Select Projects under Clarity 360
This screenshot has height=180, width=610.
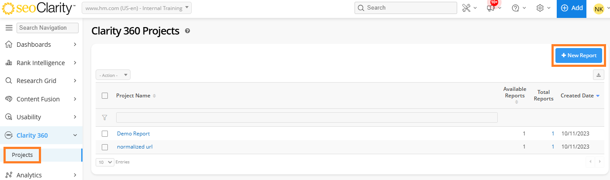tap(22, 155)
